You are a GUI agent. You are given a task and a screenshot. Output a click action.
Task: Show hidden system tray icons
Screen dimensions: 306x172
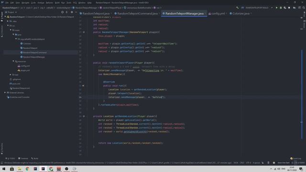271,169
